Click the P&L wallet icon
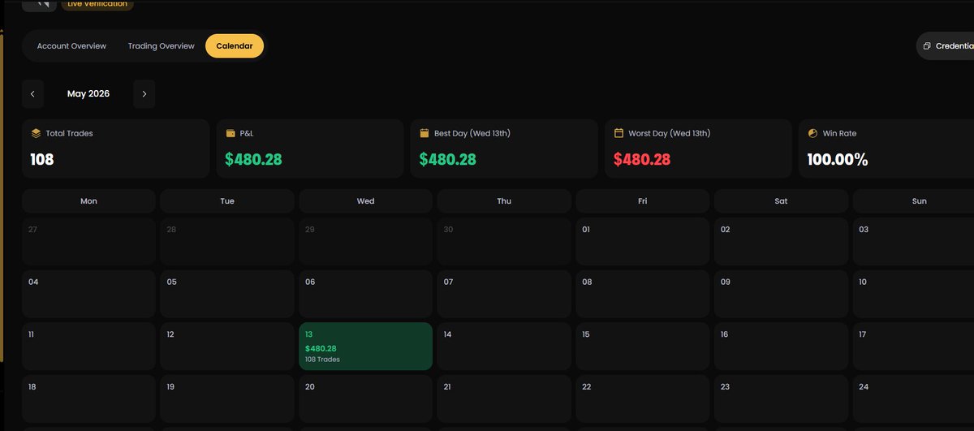Image resolution: width=974 pixels, height=431 pixels. click(x=231, y=133)
